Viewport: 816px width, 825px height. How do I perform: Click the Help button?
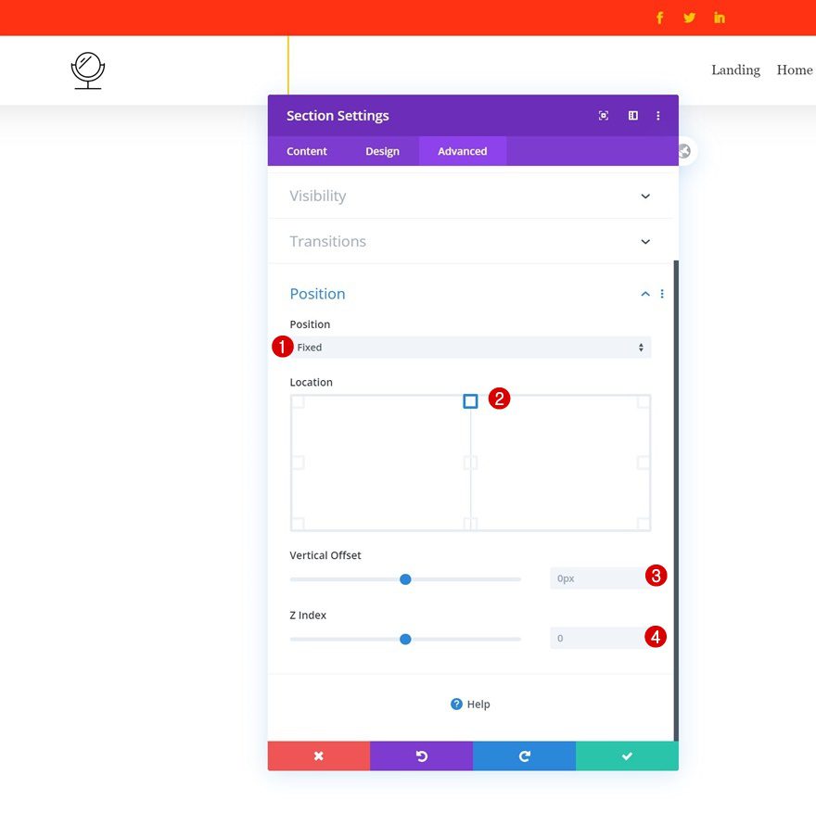click(x=470, y=704)
